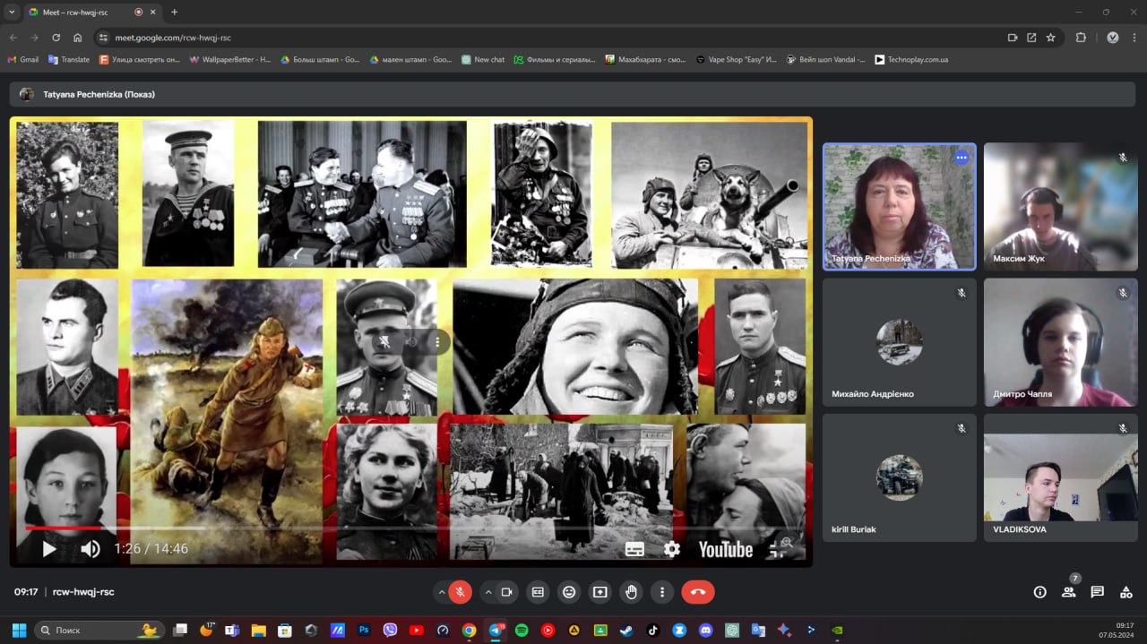Open the in-call chat panel
1147x644 pixels.
click(1097, 592)
